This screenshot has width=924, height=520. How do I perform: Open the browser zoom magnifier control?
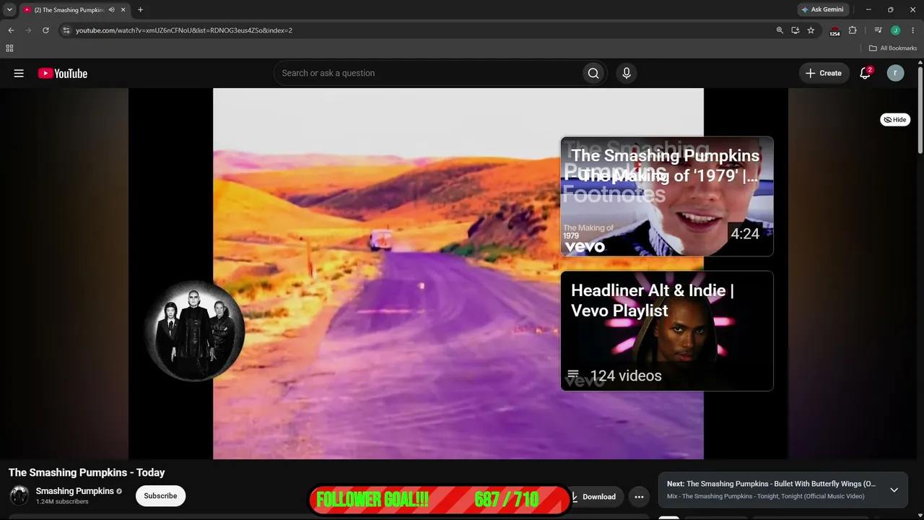[x=780, y=30]
